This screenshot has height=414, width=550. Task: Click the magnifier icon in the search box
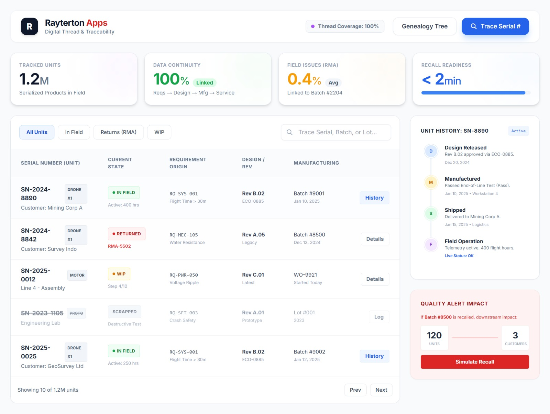[x=289, y=132]
